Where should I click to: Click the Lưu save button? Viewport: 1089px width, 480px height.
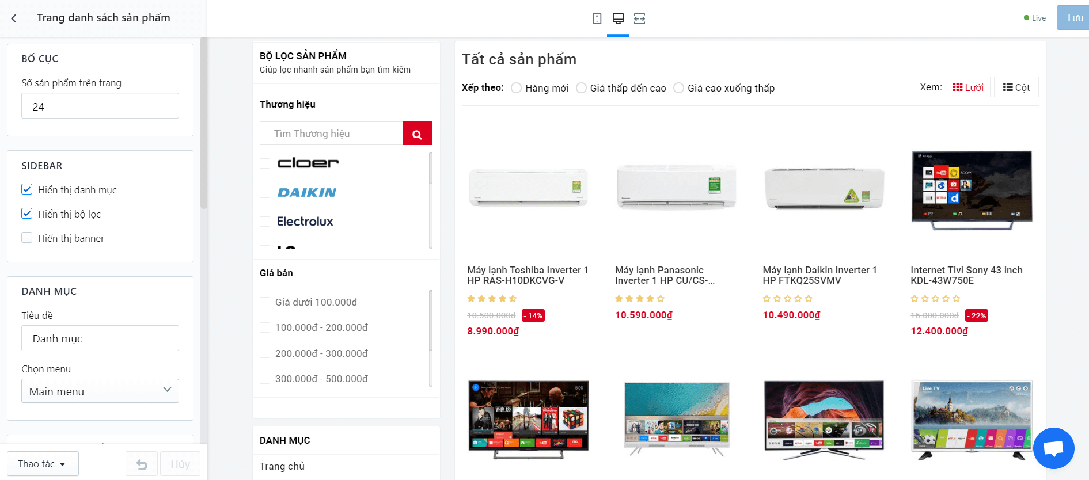point(1073,18)
